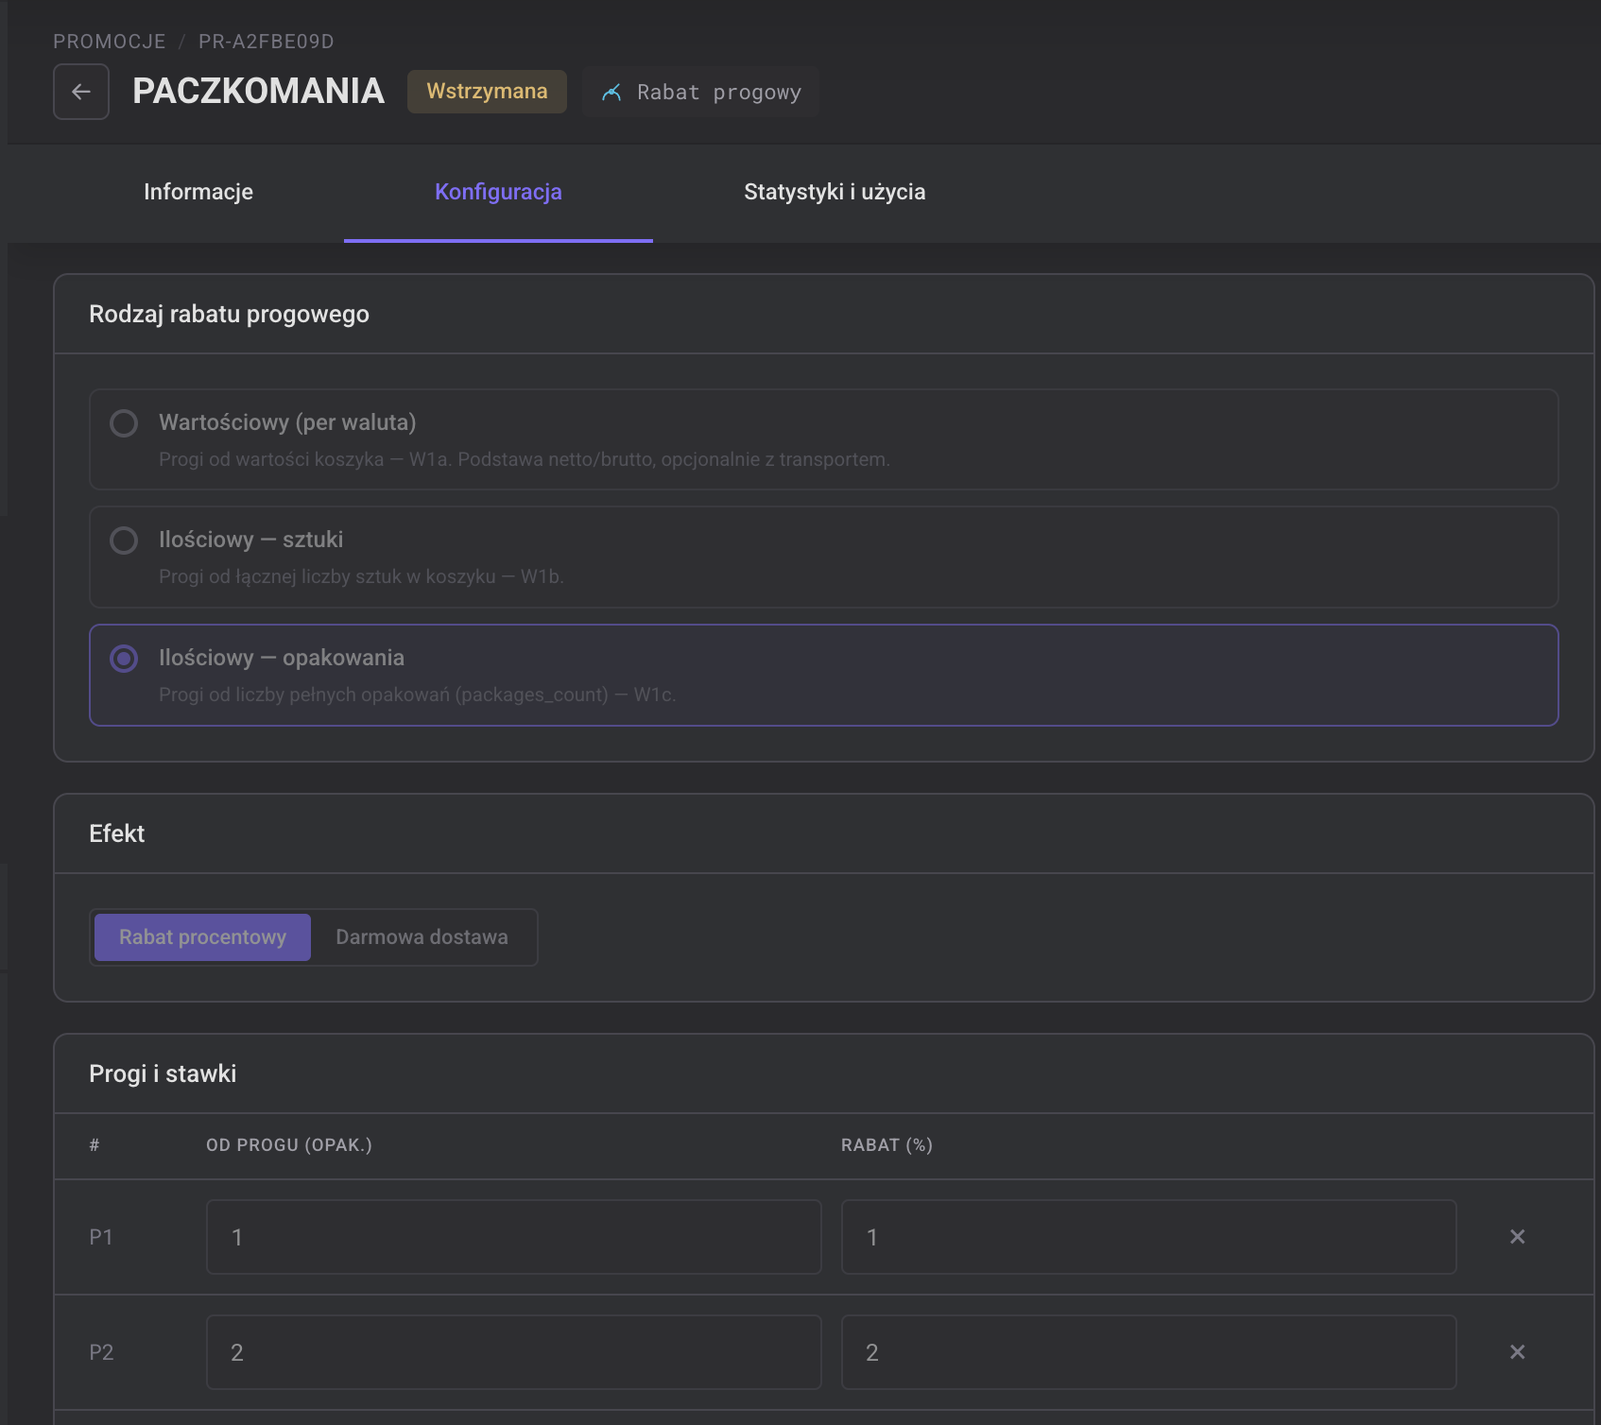Delete threshold row P2
This screenshot has height=1425, width=1601.
coord(1517,1352)
